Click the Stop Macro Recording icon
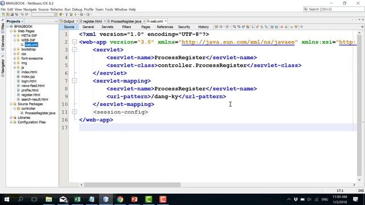The image size is (365, 205). pos(286,27)
